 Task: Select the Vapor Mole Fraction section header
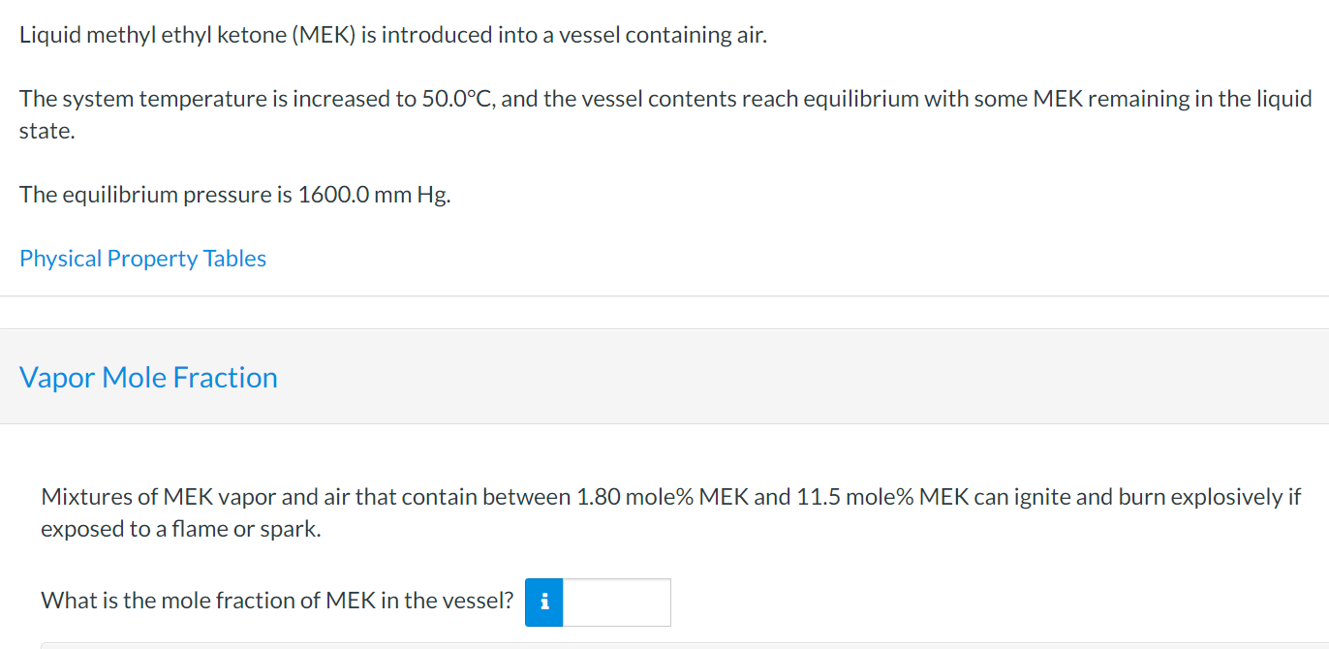(x=148, y=377)
